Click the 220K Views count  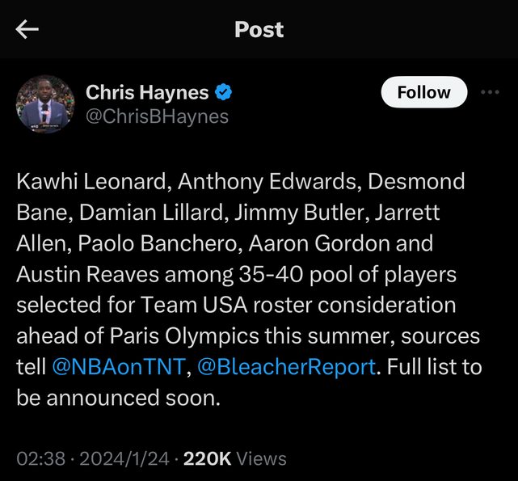[235, 458]
